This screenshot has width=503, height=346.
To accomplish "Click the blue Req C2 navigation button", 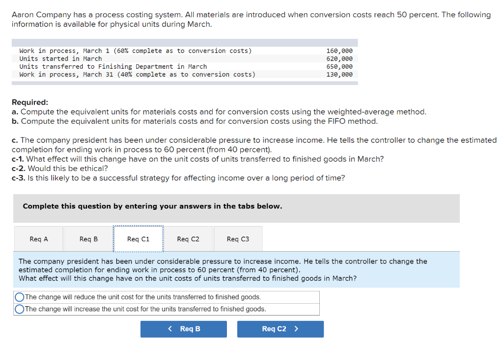I will (x=280, y=329).
